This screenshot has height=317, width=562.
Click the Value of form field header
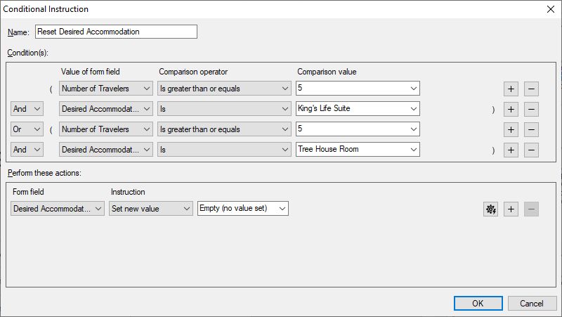pos(91,72)
